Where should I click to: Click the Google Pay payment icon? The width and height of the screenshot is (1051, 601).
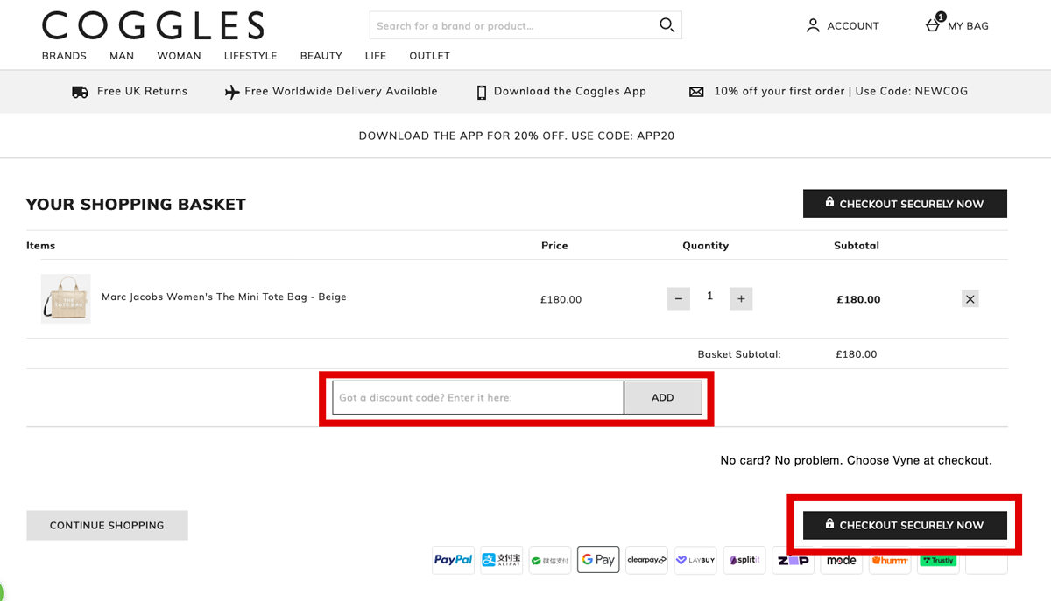point(598,560)
